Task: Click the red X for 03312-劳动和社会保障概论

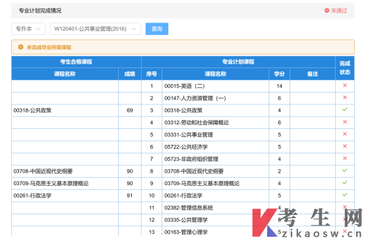Action: (345, 122)
